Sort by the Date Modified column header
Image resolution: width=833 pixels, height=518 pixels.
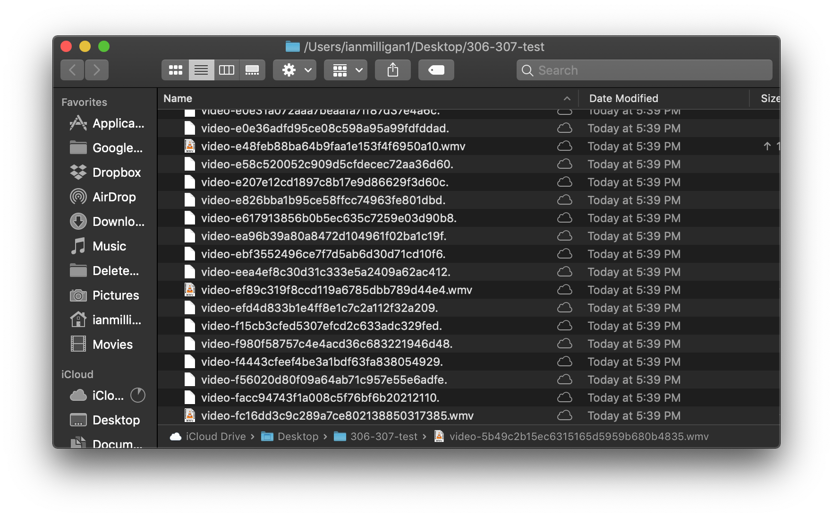664,98
